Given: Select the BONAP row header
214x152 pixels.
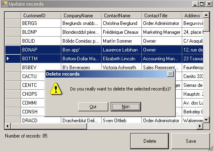Looking at the screenshot, I should 12,50.
